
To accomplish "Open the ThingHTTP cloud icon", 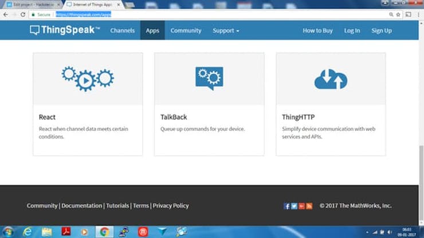I will click(331, 79).
